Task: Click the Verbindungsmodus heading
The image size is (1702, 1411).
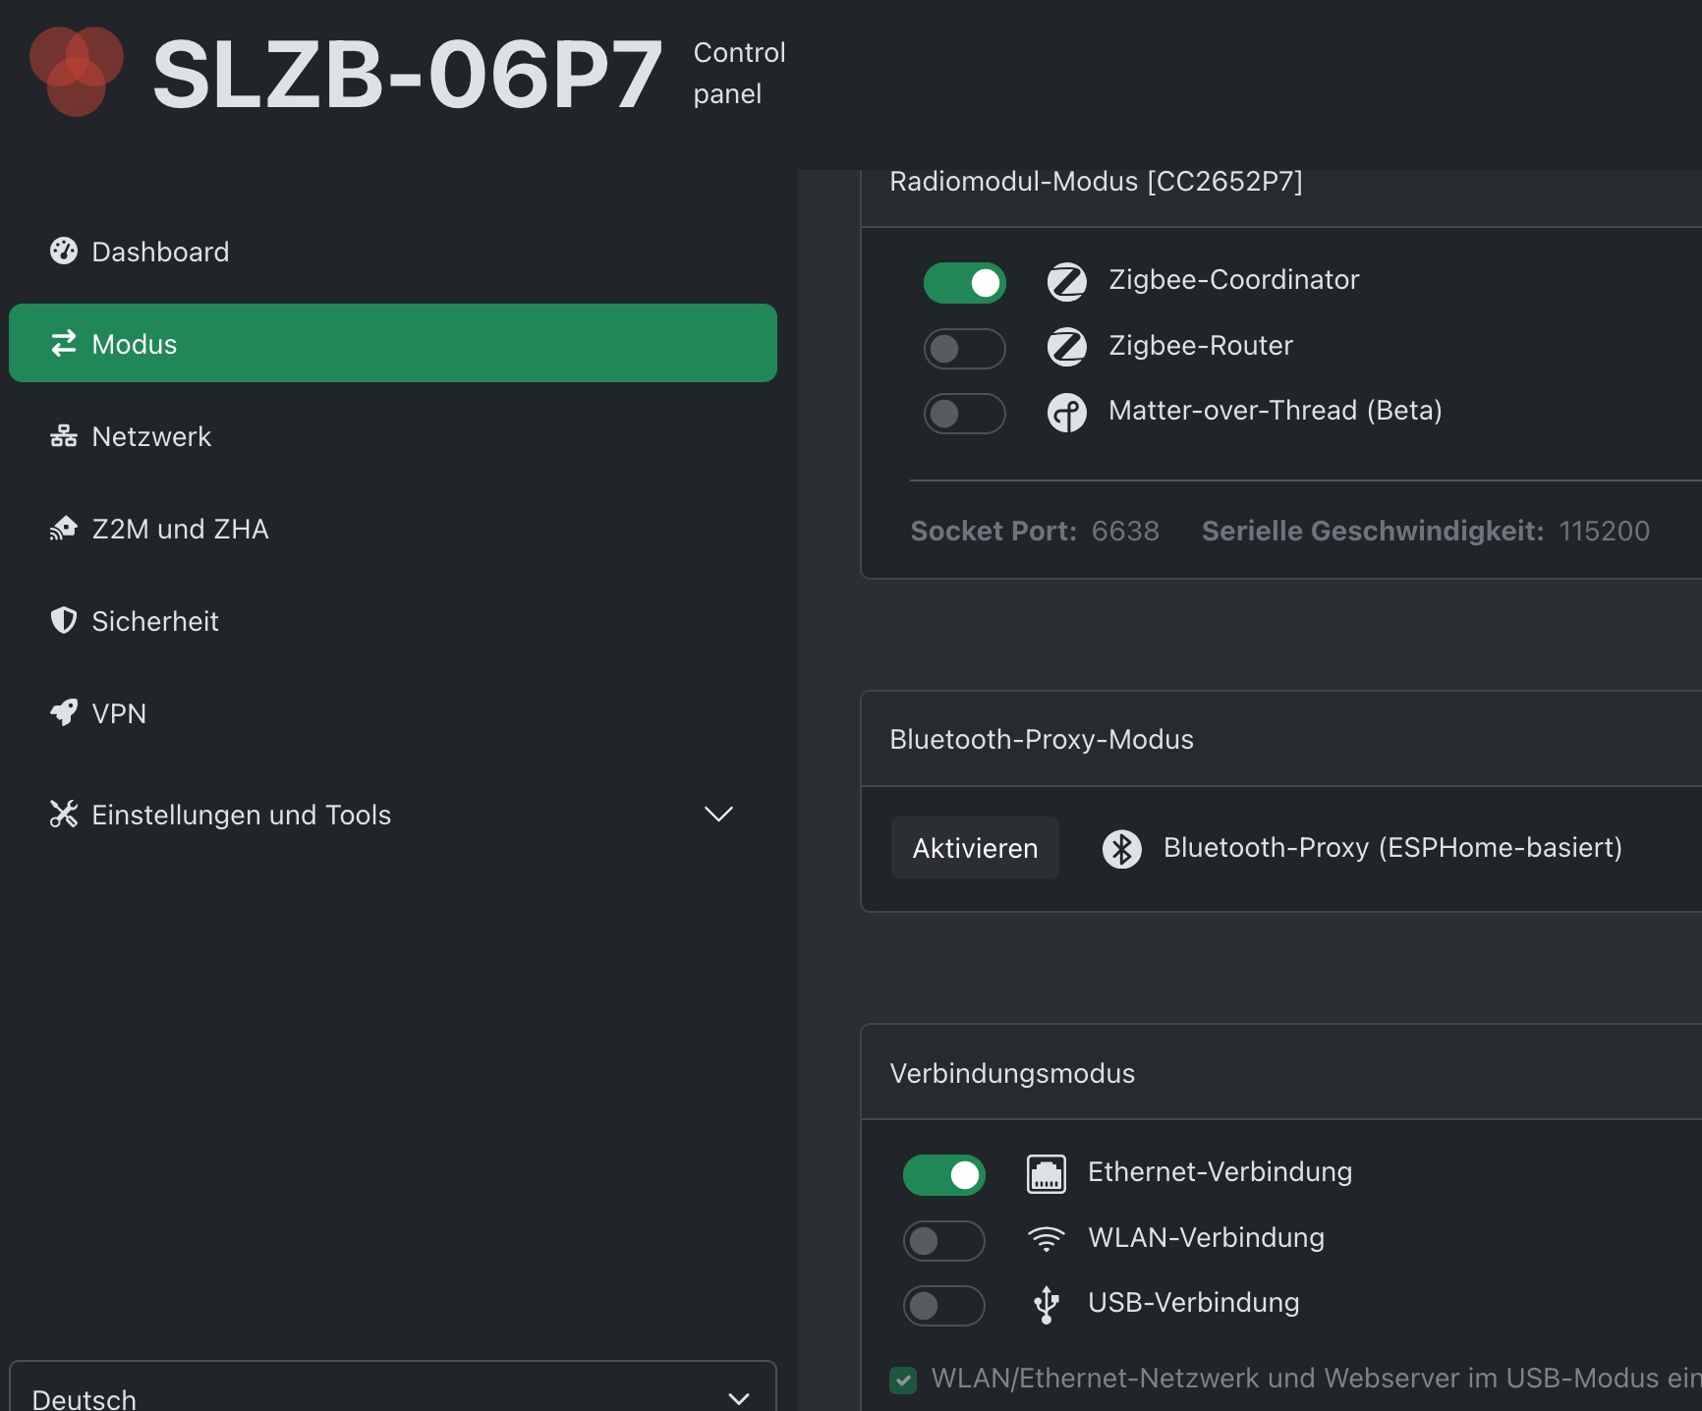Action: click(x=1012, y=1073)
